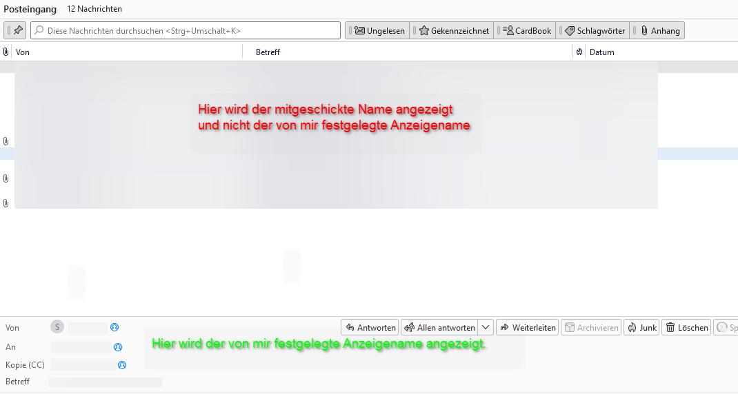Click the read status column icon
Image resolution: width=738 pixels, height=394 pixels.
[579, 52]
